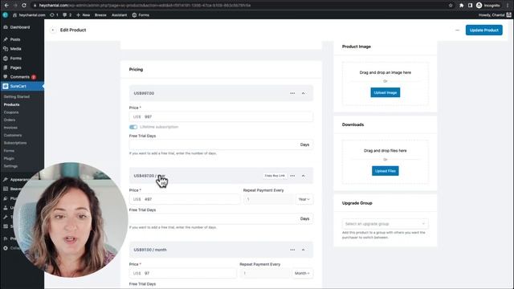Edit the 497 price field

(x=185, y=199)
